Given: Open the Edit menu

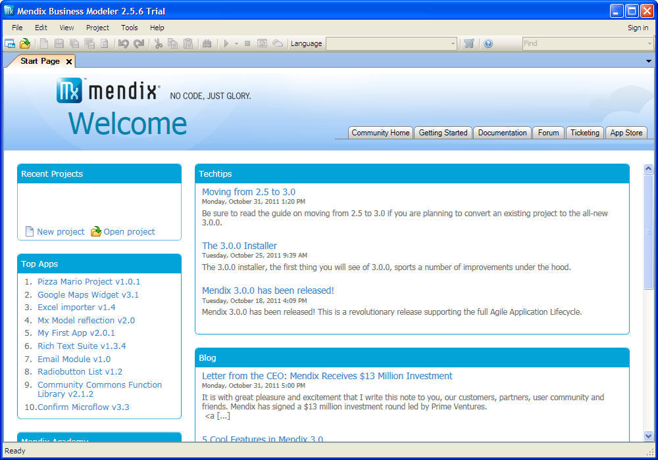Looking at the screenshot, I should [x=41, y=28].
